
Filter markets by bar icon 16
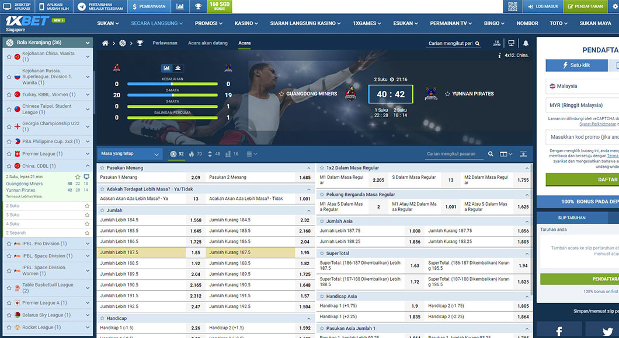(232, 154)
